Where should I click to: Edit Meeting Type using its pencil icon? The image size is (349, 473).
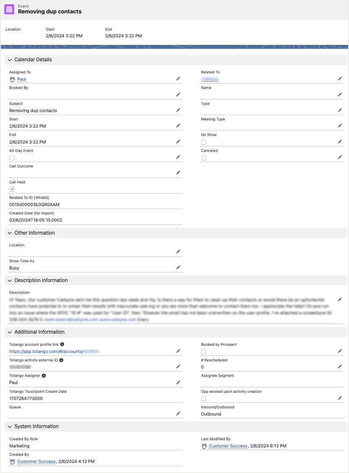click(x=340, y=126)
